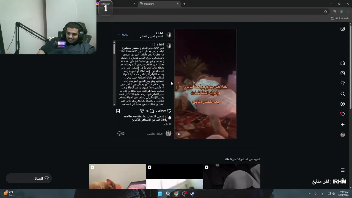Open weather widget 61°F Sunny
The height and width of the screenshot is (198, 352).
pyautogui.click(x=10, y=194)
